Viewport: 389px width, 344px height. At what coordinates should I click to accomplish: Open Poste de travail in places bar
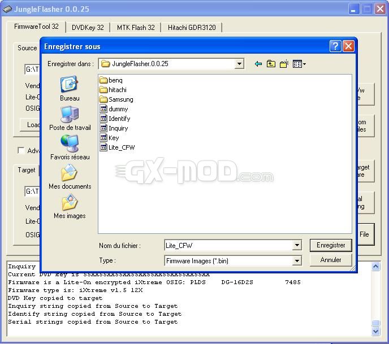[70, 118]
